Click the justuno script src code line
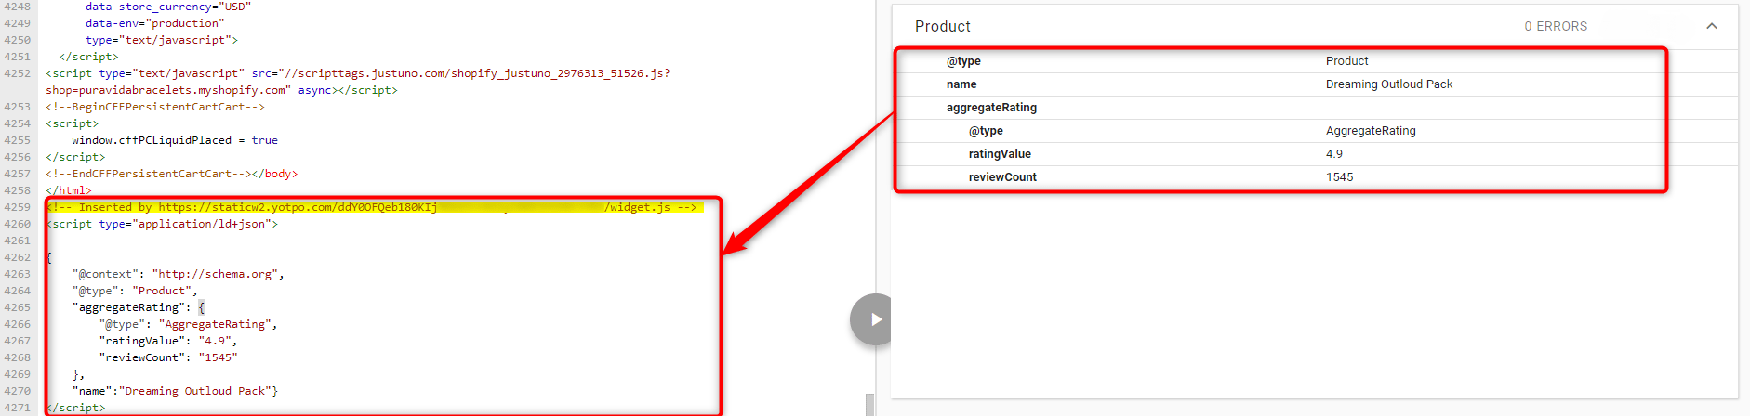1750x416 pixels. pyautogui.click(x=358, y=73)
